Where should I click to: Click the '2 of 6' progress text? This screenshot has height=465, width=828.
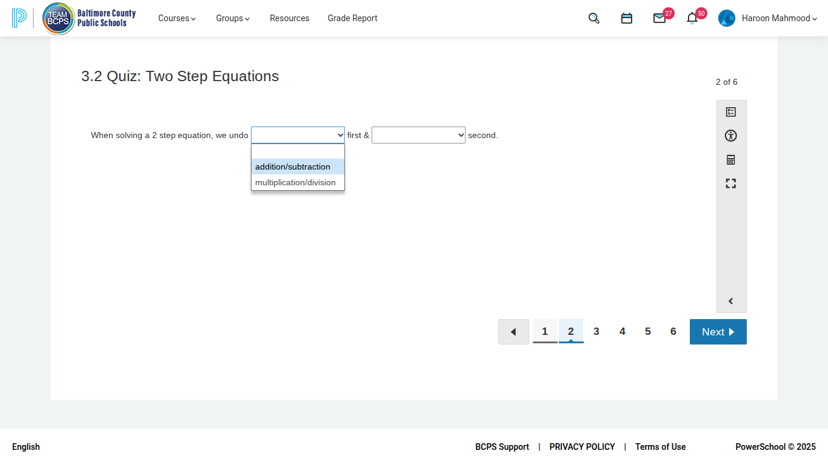click(x=727, y=82)
